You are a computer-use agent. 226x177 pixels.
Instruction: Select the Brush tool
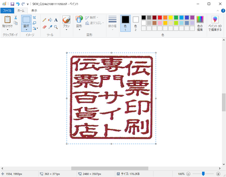click(66, 20)
